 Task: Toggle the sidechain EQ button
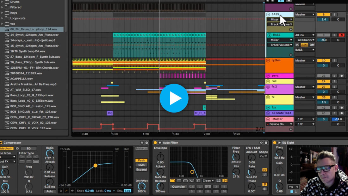point(28,148)
